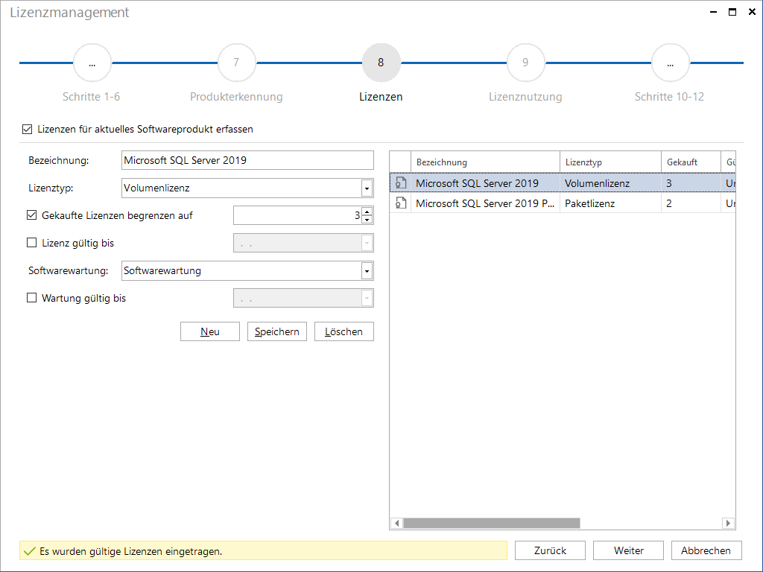763x572 pixels.
Task: Expand the Softwarewartung dropdown
Action: click(367, 271)
